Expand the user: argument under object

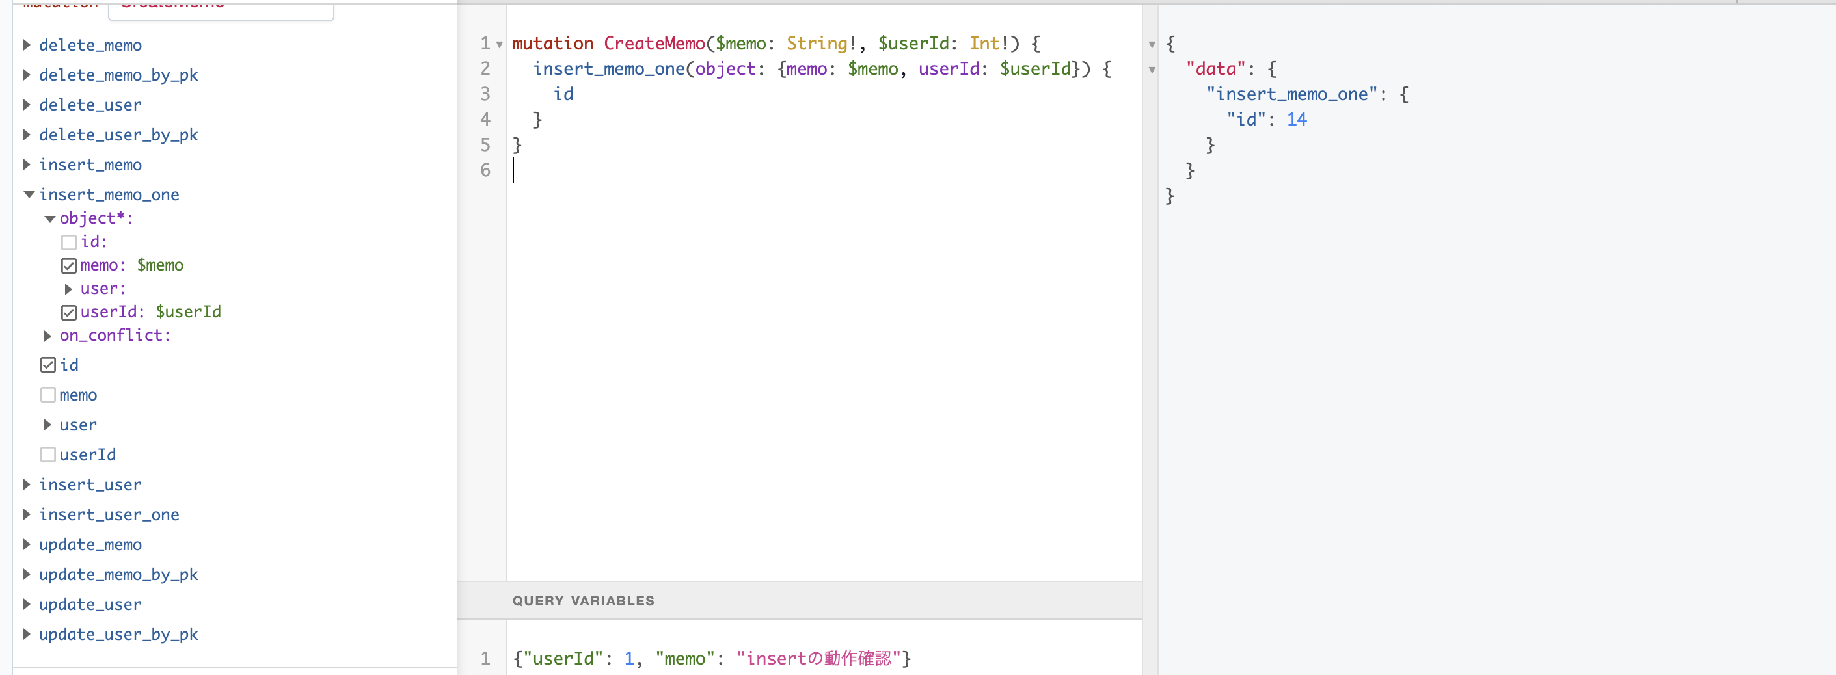pyautogui.click(x=68, y=289)
